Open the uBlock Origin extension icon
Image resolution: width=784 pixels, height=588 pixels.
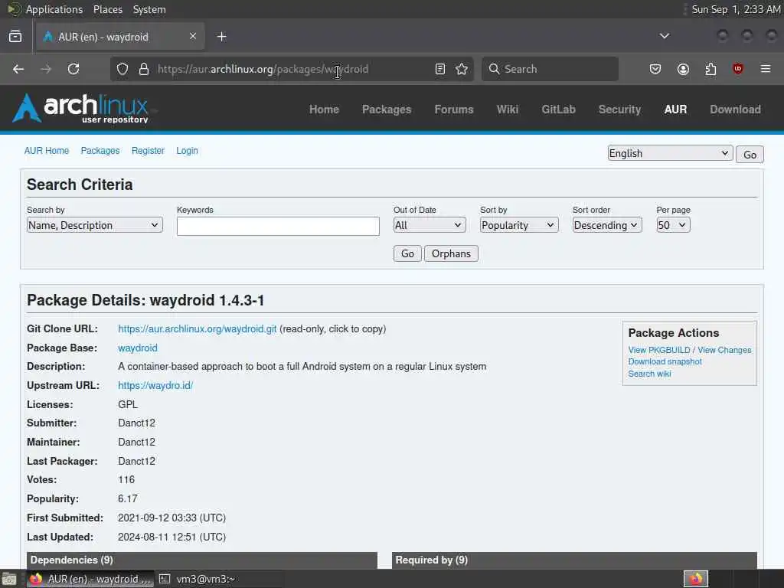(738, 69)
